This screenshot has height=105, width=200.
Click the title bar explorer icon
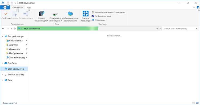coord(3,3)
